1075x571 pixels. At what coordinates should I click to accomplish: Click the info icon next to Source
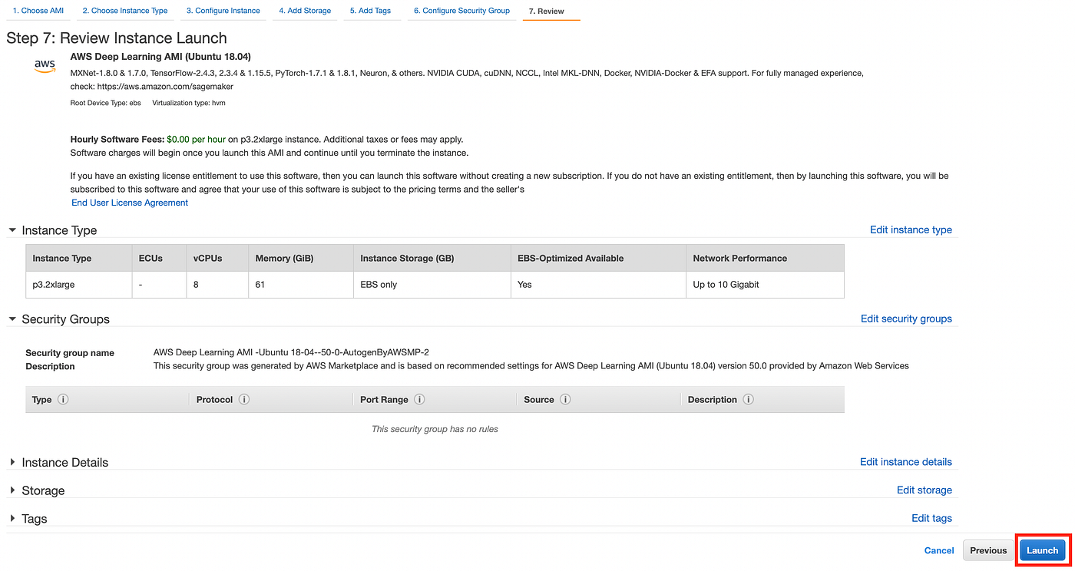(x=565, y=399)
